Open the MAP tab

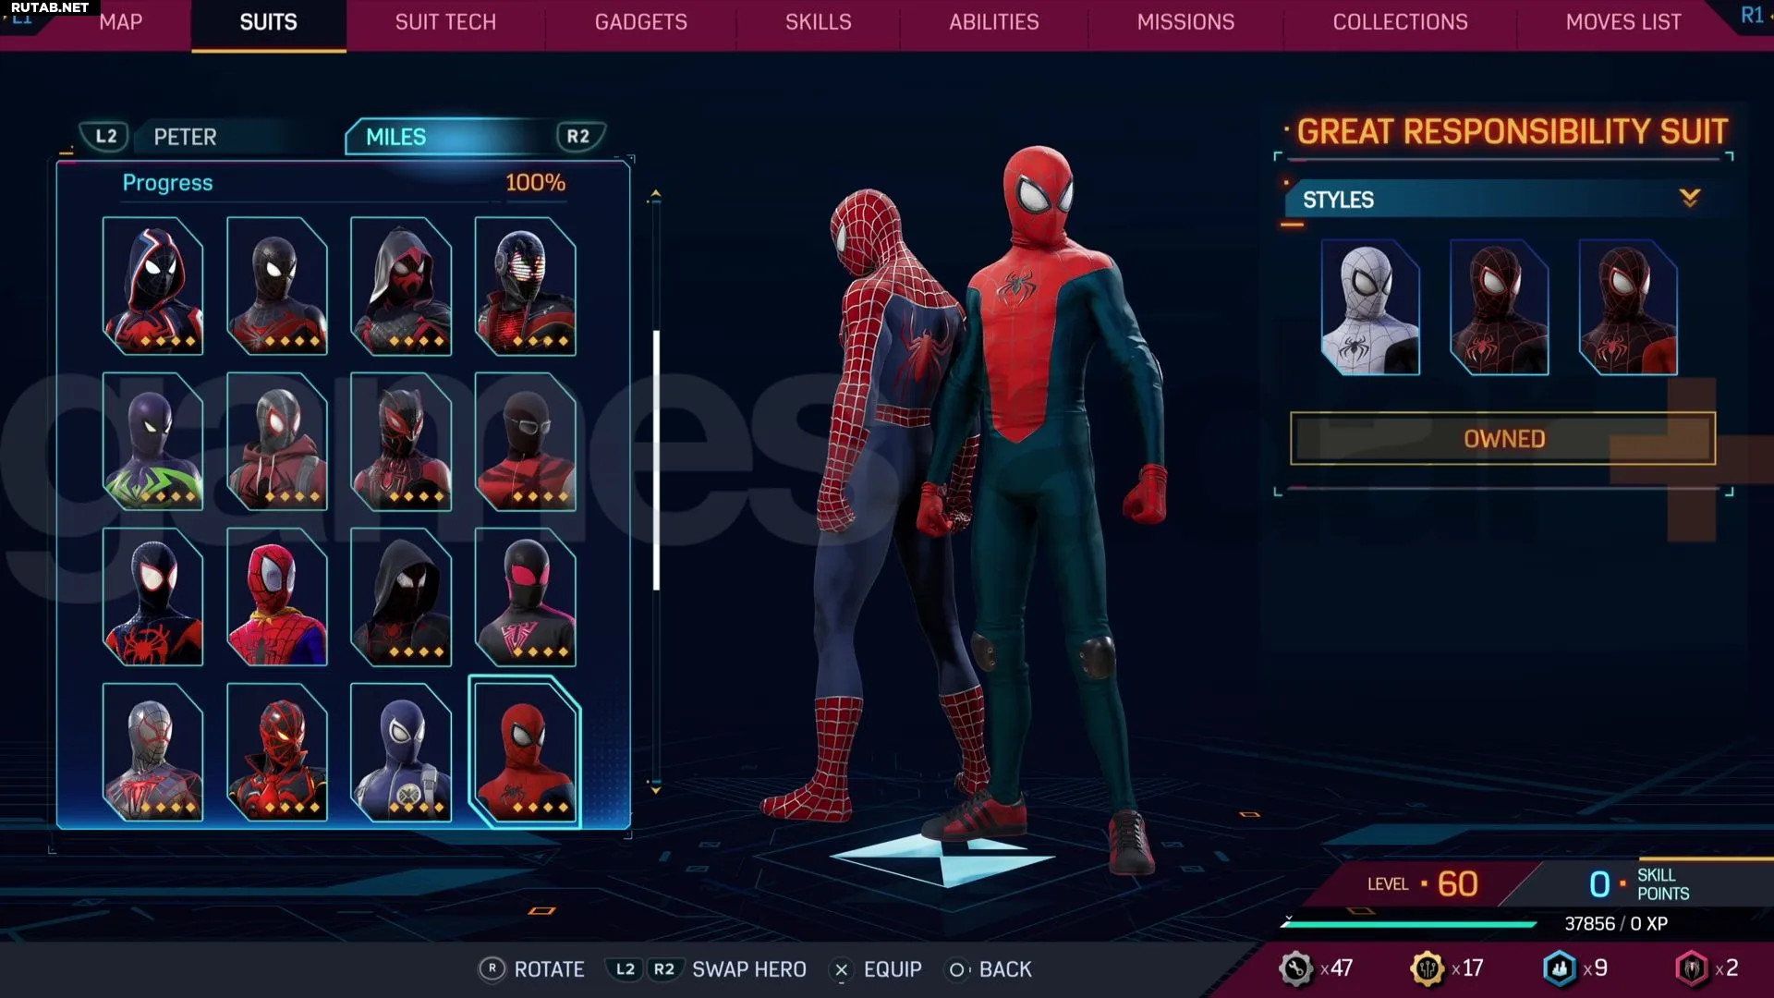pos(120,22)
